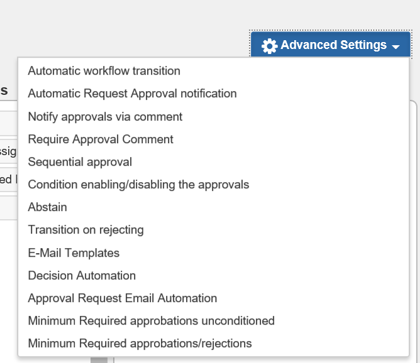Click the partially hidden table row starting 'ssig'
This screenshot has height=363, width=420.
(9, 152)
